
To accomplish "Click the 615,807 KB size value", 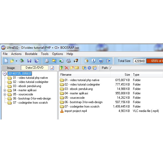I will 123,80.
